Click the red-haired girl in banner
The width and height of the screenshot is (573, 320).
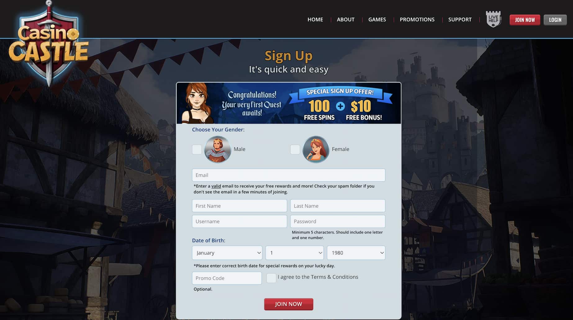(197, 103)
